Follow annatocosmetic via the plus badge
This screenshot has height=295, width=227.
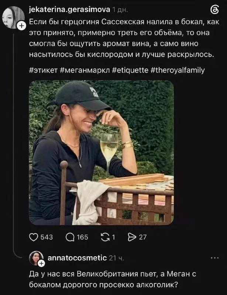pyautogui.click(x=41, y=264)
